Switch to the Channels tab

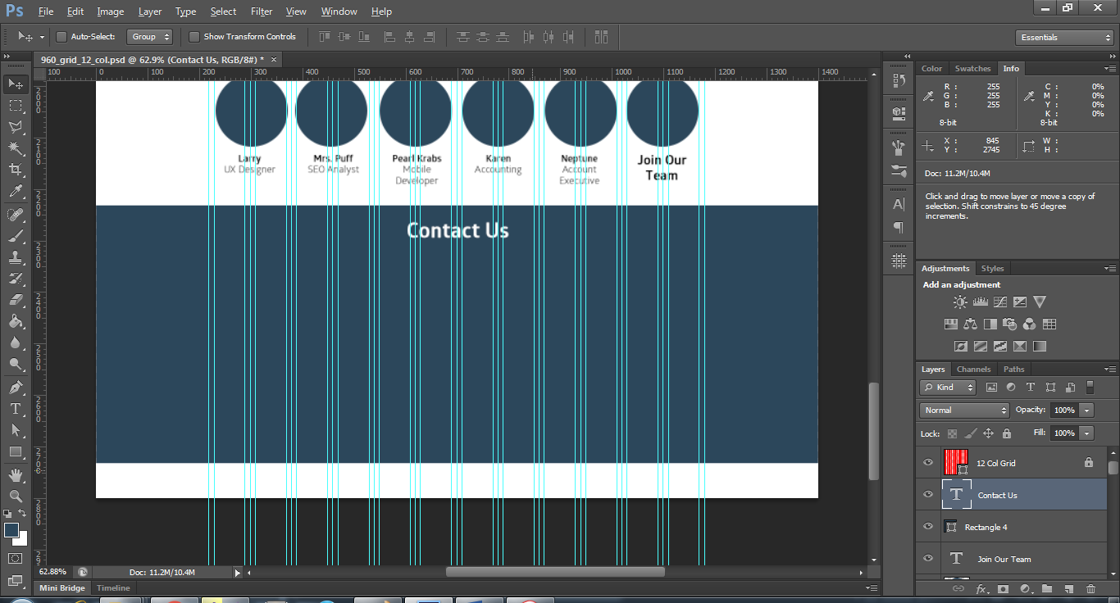pyautogui.click(x=973, y=370)
